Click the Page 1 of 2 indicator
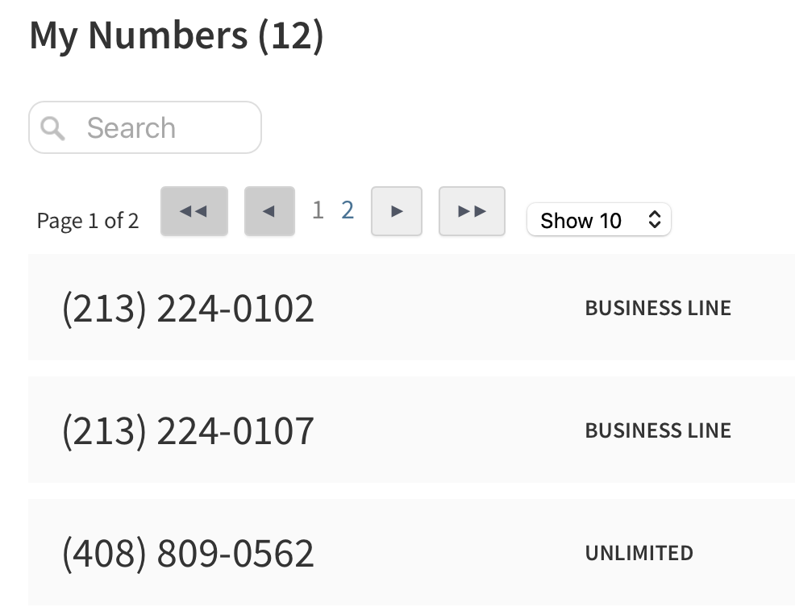795x615 pixels. 88,221
